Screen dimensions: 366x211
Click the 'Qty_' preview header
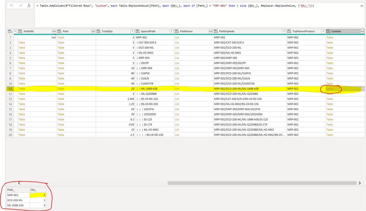(x=38, y=190)
